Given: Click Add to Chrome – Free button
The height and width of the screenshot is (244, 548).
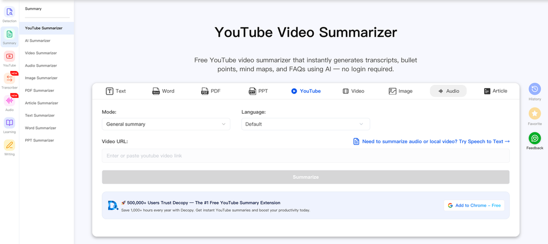Looking at the screenshot, I should coord(474,206).
